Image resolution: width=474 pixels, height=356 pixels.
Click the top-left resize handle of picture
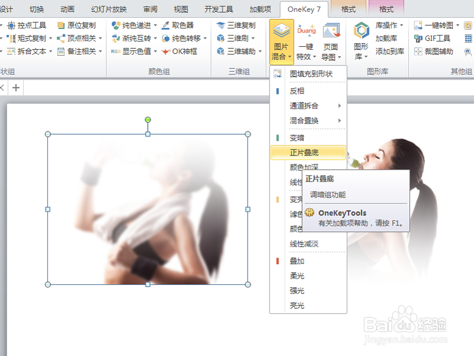click(x=48, y=134)
